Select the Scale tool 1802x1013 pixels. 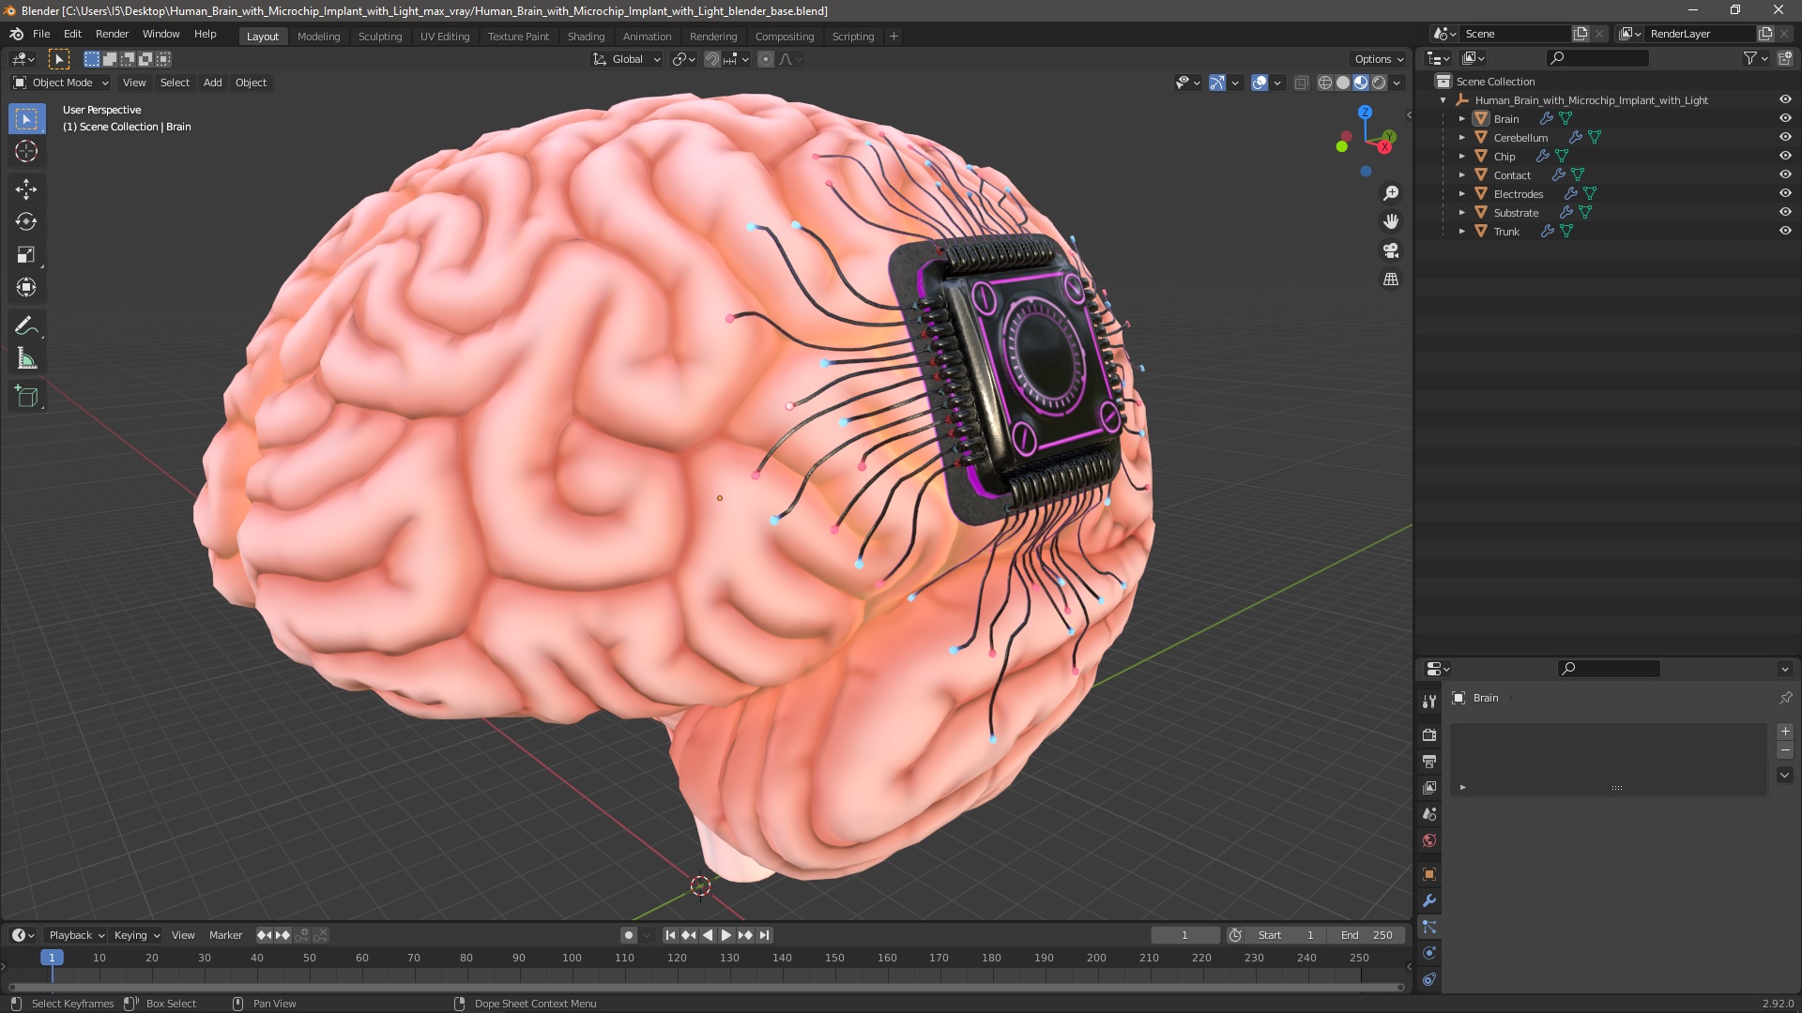pos(26,255)
